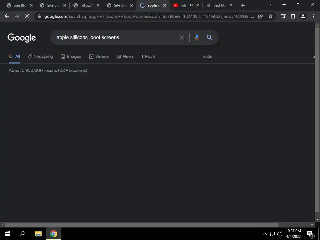Image resolution: width=320 pixels, height=240 pixels.
Task: Expand the More search categories
Action: coord(148,56)
